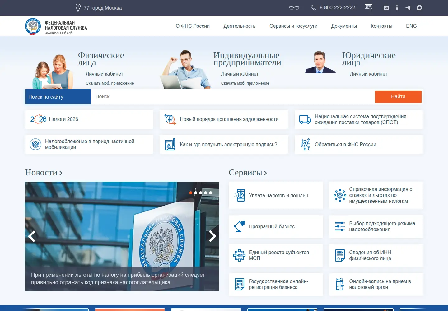The image size is (448, 311).
Task: Click the ruble debt repayment icon
Action: [x=170, y=119]
